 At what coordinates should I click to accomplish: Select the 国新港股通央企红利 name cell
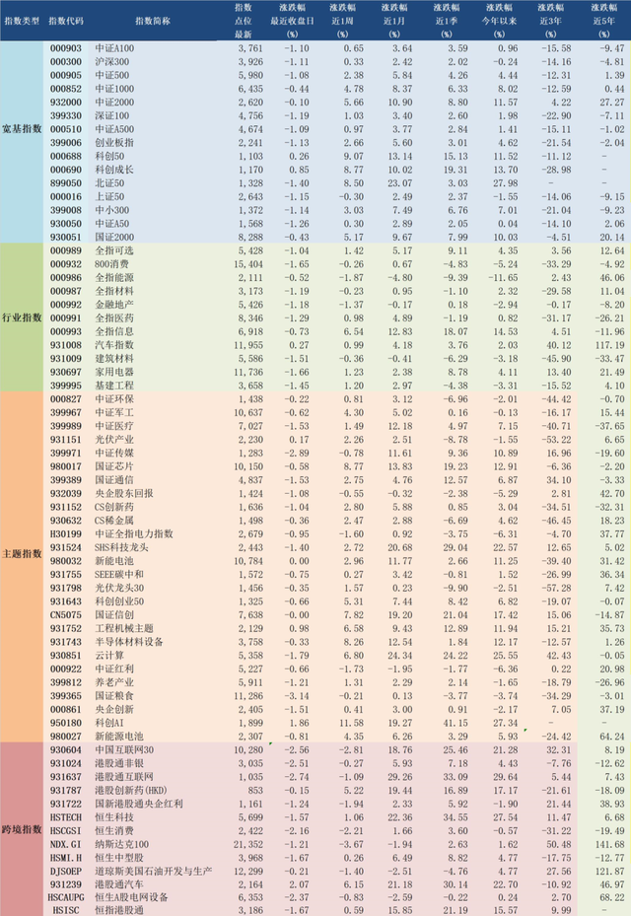[139, 804]
